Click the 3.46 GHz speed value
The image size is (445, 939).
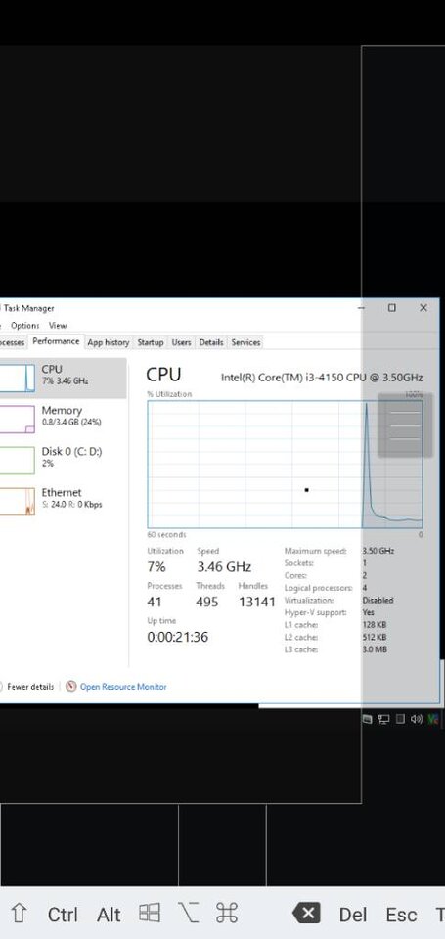click(225, 566)
